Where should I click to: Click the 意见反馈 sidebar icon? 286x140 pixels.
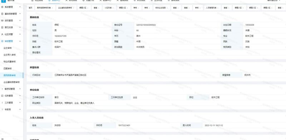click(2, 28)
